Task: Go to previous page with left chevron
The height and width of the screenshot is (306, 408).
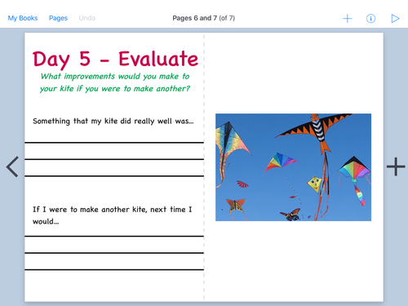Action: [12, 166]
